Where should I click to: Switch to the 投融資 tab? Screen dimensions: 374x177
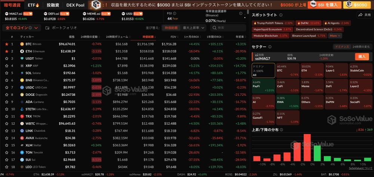point(53,5)
